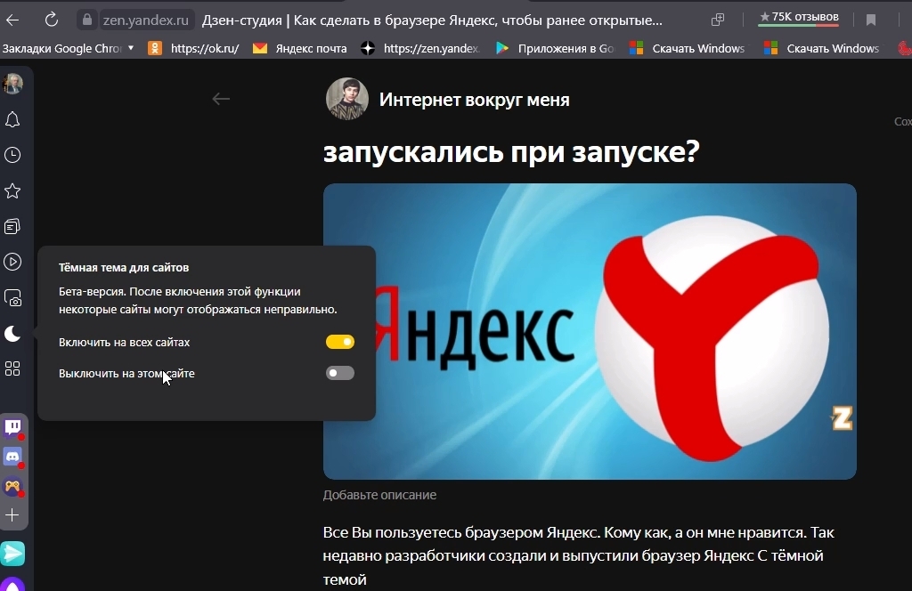Open browsing history clock icon

click(x=12, y=156)
